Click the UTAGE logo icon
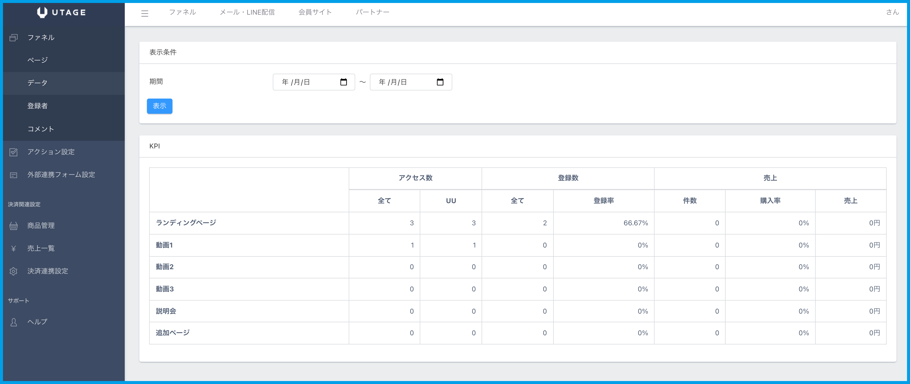Image resolution: width=910 pixels, height=384 pixels. (x=42, y=12)
